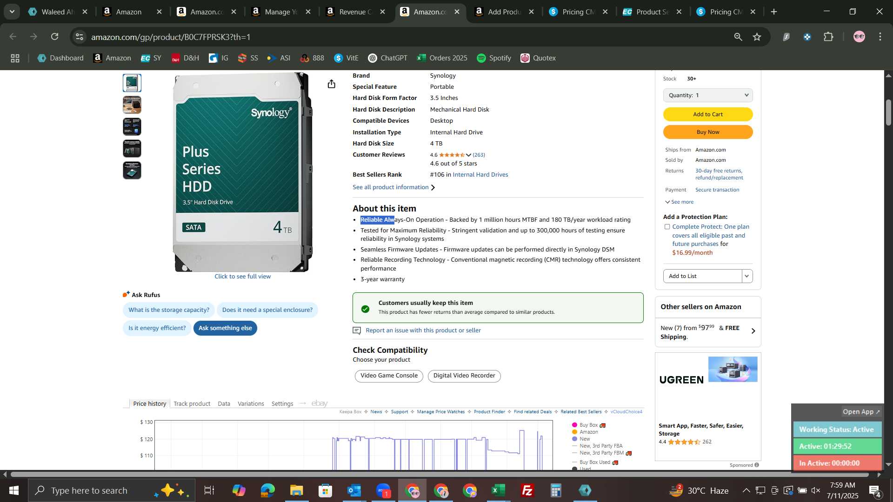Click Internal Hard Drives rank link
893x502 pixels.
(480, 175)
